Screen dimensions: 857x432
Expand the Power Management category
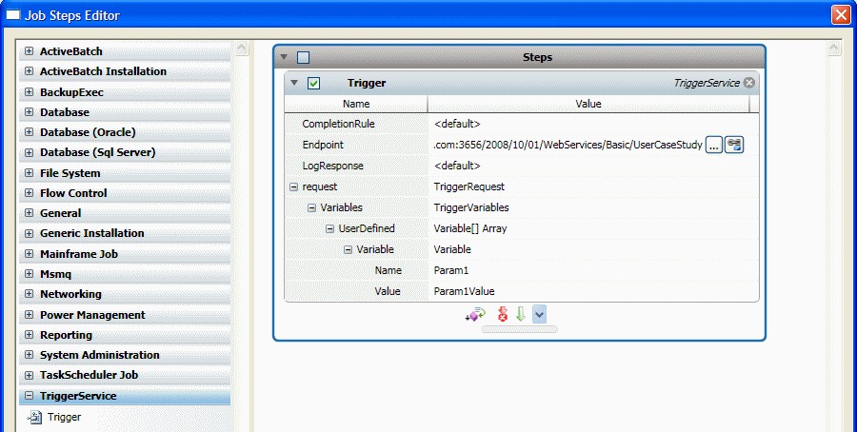(x=29, y=315)
